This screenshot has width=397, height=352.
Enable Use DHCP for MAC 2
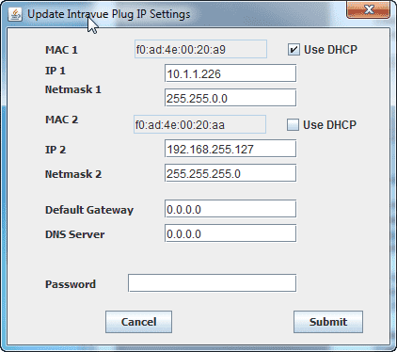(293, 125)
